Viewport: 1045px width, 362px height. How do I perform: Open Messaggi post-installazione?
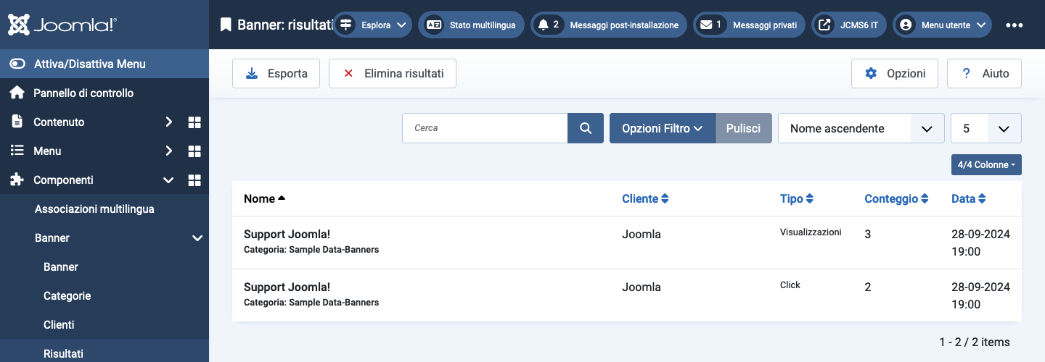tap(609, 25)
